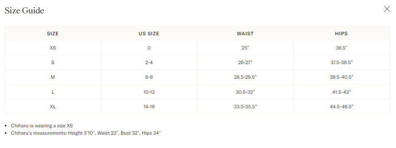Select hips 39.5-40.5" cell
The height and width of the screenshot is (148, 396).
341,77
